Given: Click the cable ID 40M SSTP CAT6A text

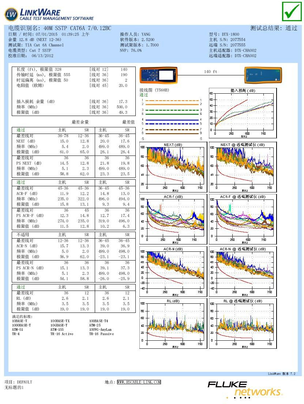Looking at the screenshot, I should 60,28.
